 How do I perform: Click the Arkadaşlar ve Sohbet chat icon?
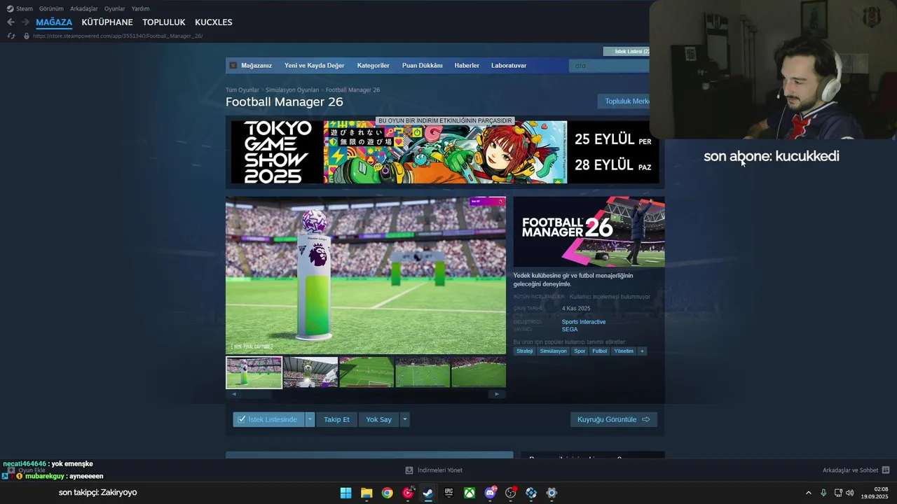886,470
